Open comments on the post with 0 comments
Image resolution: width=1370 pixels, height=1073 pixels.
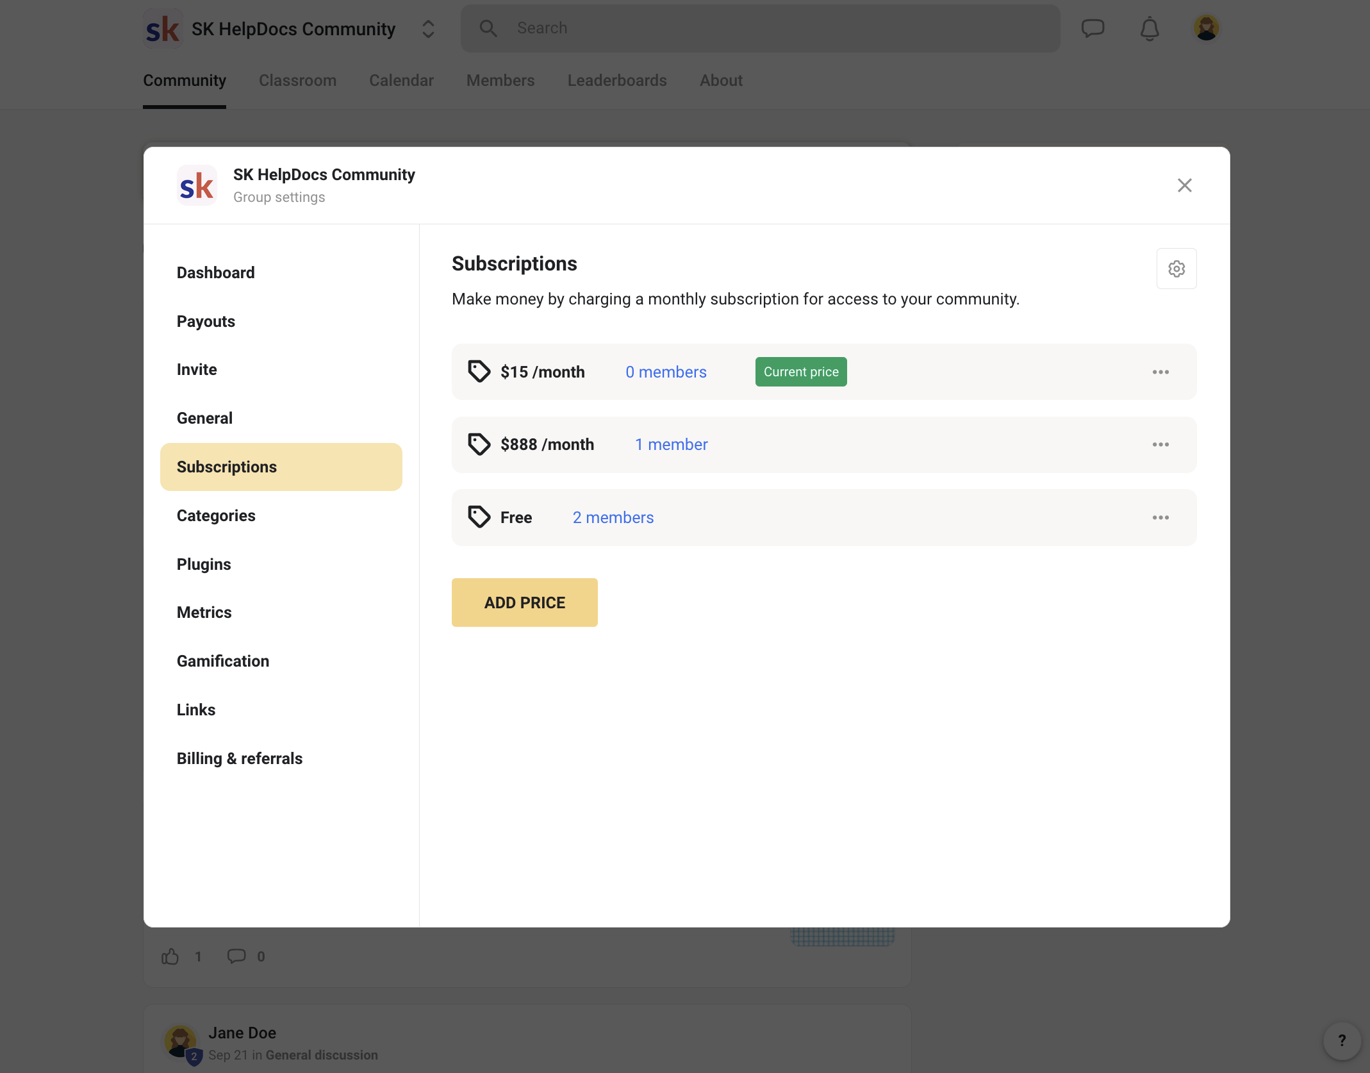236,956
